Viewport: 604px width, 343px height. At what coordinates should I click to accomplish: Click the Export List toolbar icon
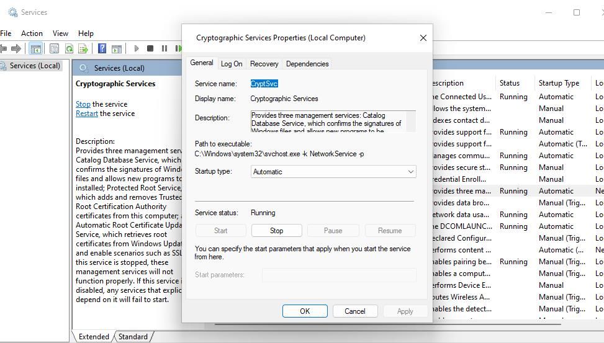pyautogui.click(x=83, y=48)
